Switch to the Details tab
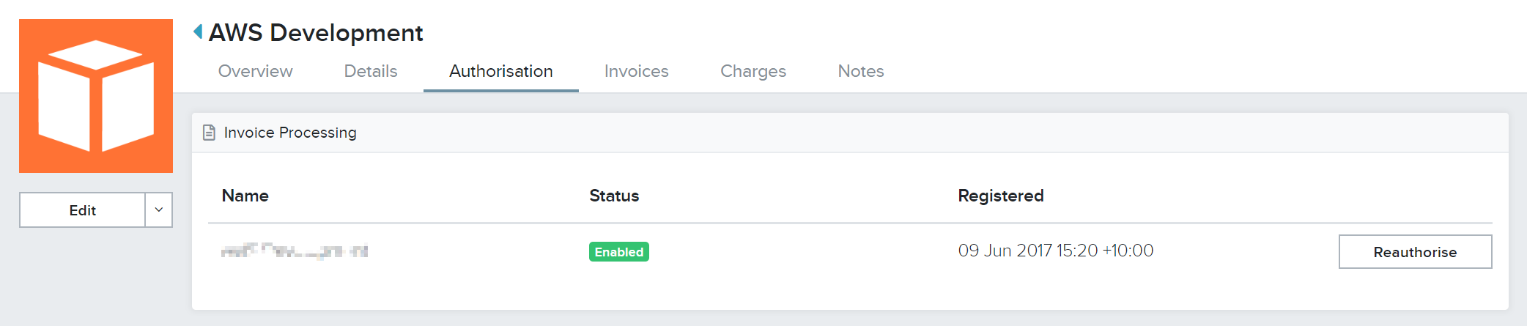Screen dimensions: 1527x326 [x=371, y=71]
